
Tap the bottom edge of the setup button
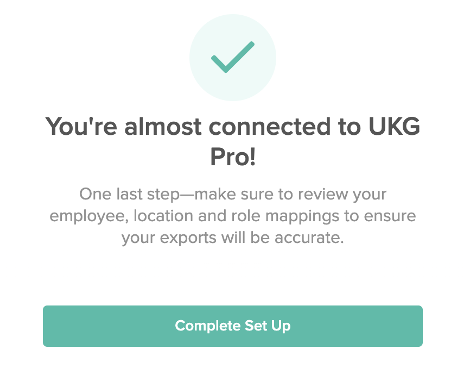click(x=233, y=342)
